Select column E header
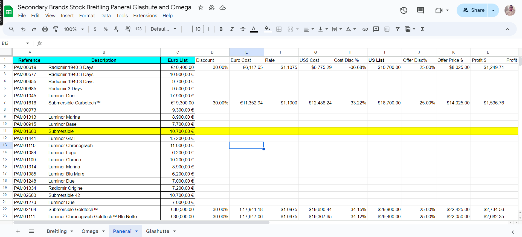 (246, 52)
